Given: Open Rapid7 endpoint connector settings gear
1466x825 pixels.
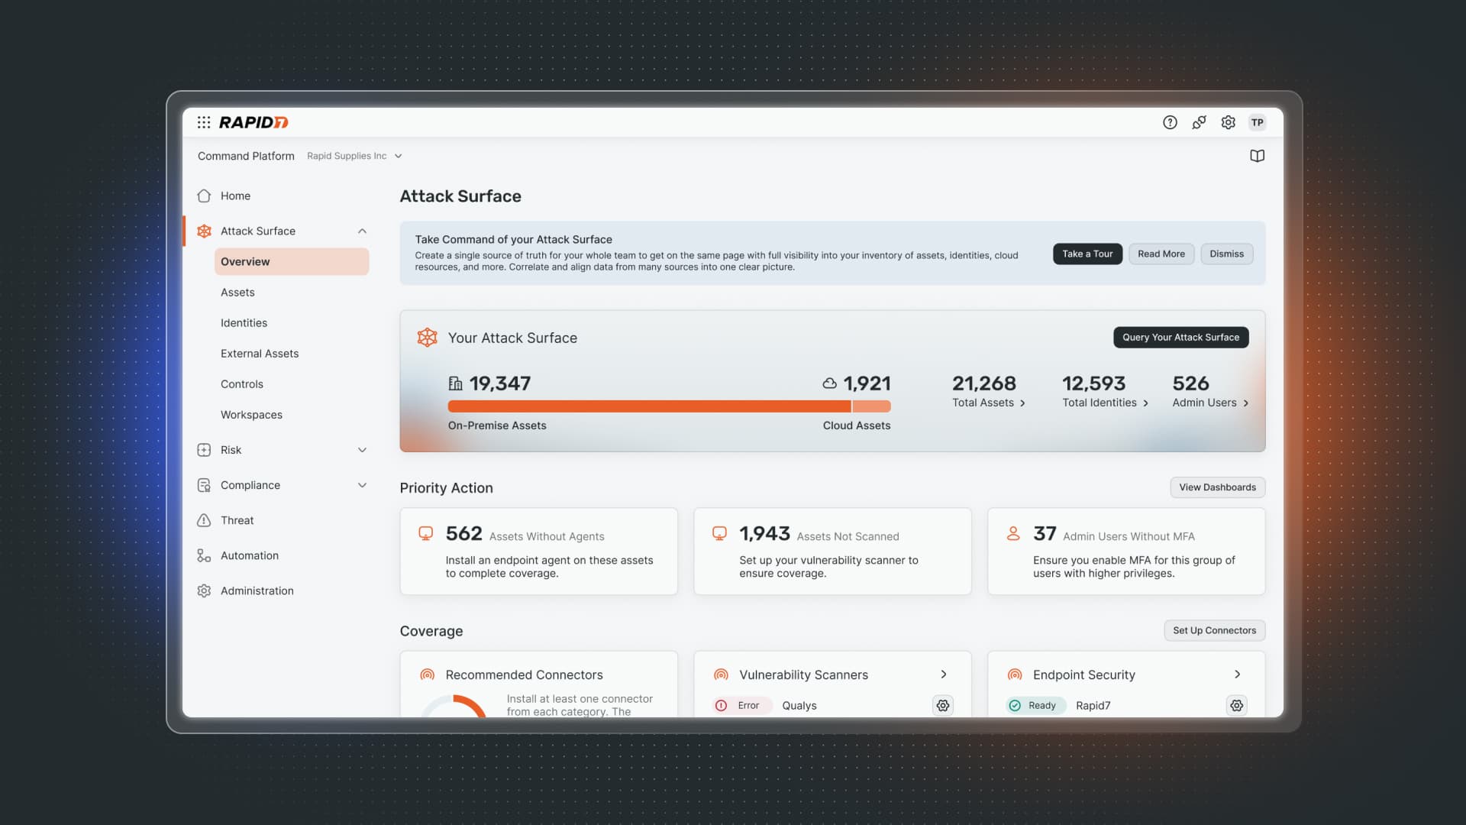Looking at the screenshot, I should tap(1237, 706).
